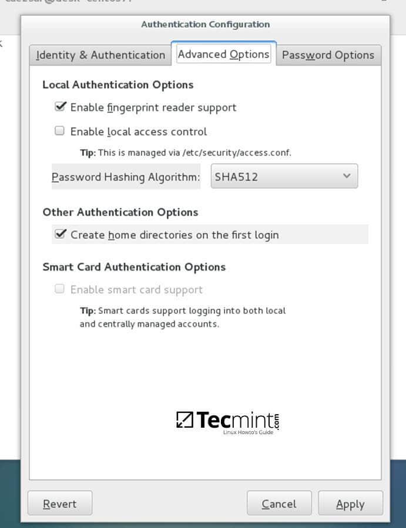Open the Password Options tab
The height and width of the screenshot is (528, 406).
tap(328, 55)
